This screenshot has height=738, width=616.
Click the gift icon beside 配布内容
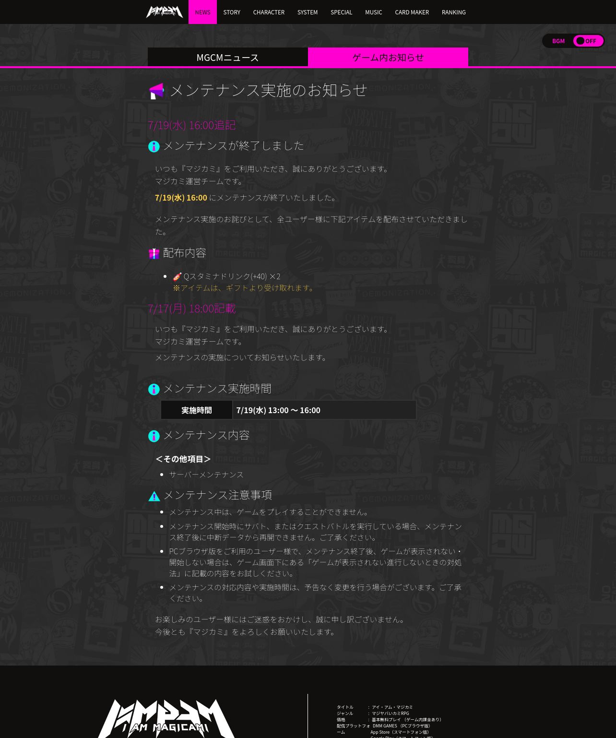[154, 253]
